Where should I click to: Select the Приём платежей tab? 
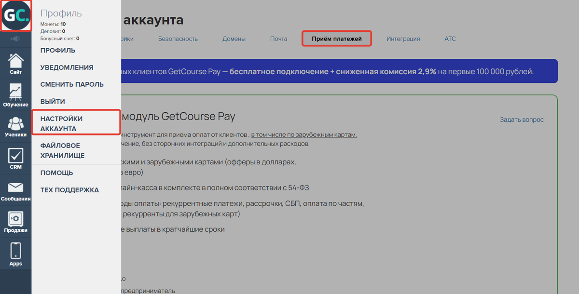click(337, 39)
